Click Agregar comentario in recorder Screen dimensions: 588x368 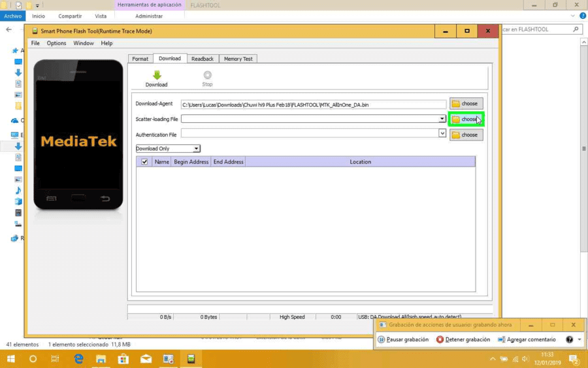[x=527, y=339]
